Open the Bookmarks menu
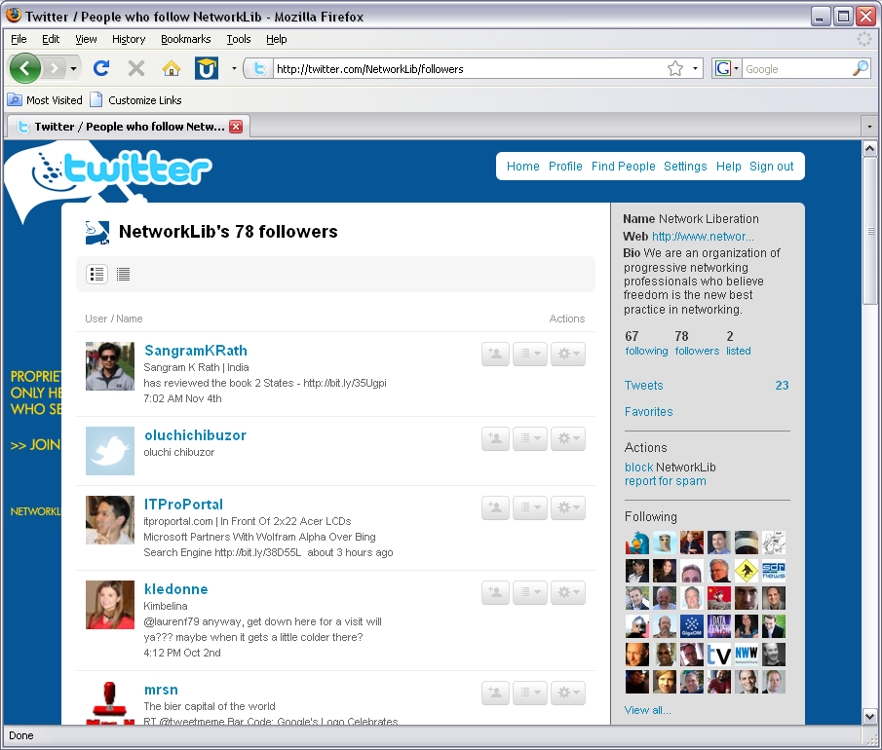The height and width of the screenshot is (750, 882). pos(185,39)
